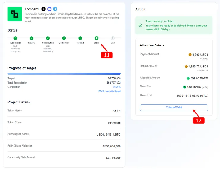
Task: Click the active Claim step indicator
Action: pyautogui.click(x=97, y=38)
